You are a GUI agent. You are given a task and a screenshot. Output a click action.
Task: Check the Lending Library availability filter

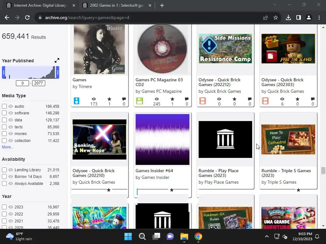point(4,170)
